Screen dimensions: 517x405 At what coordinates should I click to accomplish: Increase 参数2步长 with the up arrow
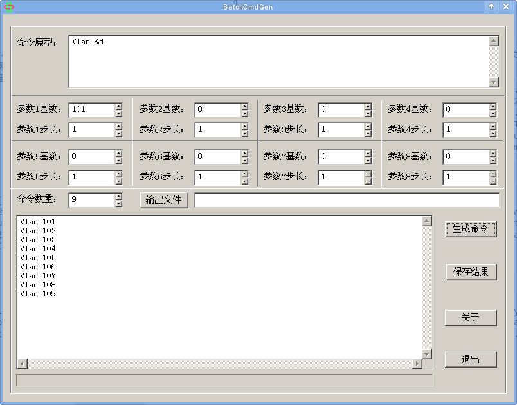click(x=244, y=127)
